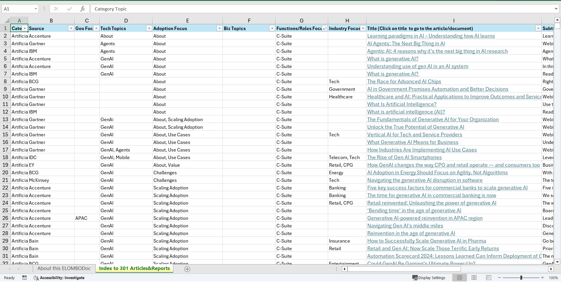Select GenAI, Mobile cell
561x282 pixels.
click(x=126, y=157)
